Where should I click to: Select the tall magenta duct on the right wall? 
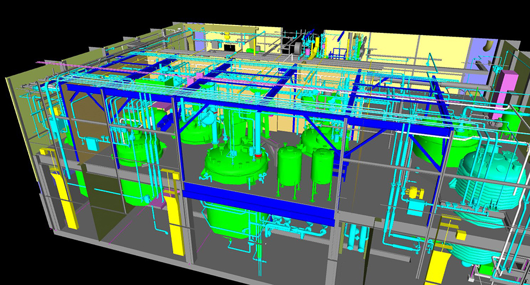coord(505,94)
